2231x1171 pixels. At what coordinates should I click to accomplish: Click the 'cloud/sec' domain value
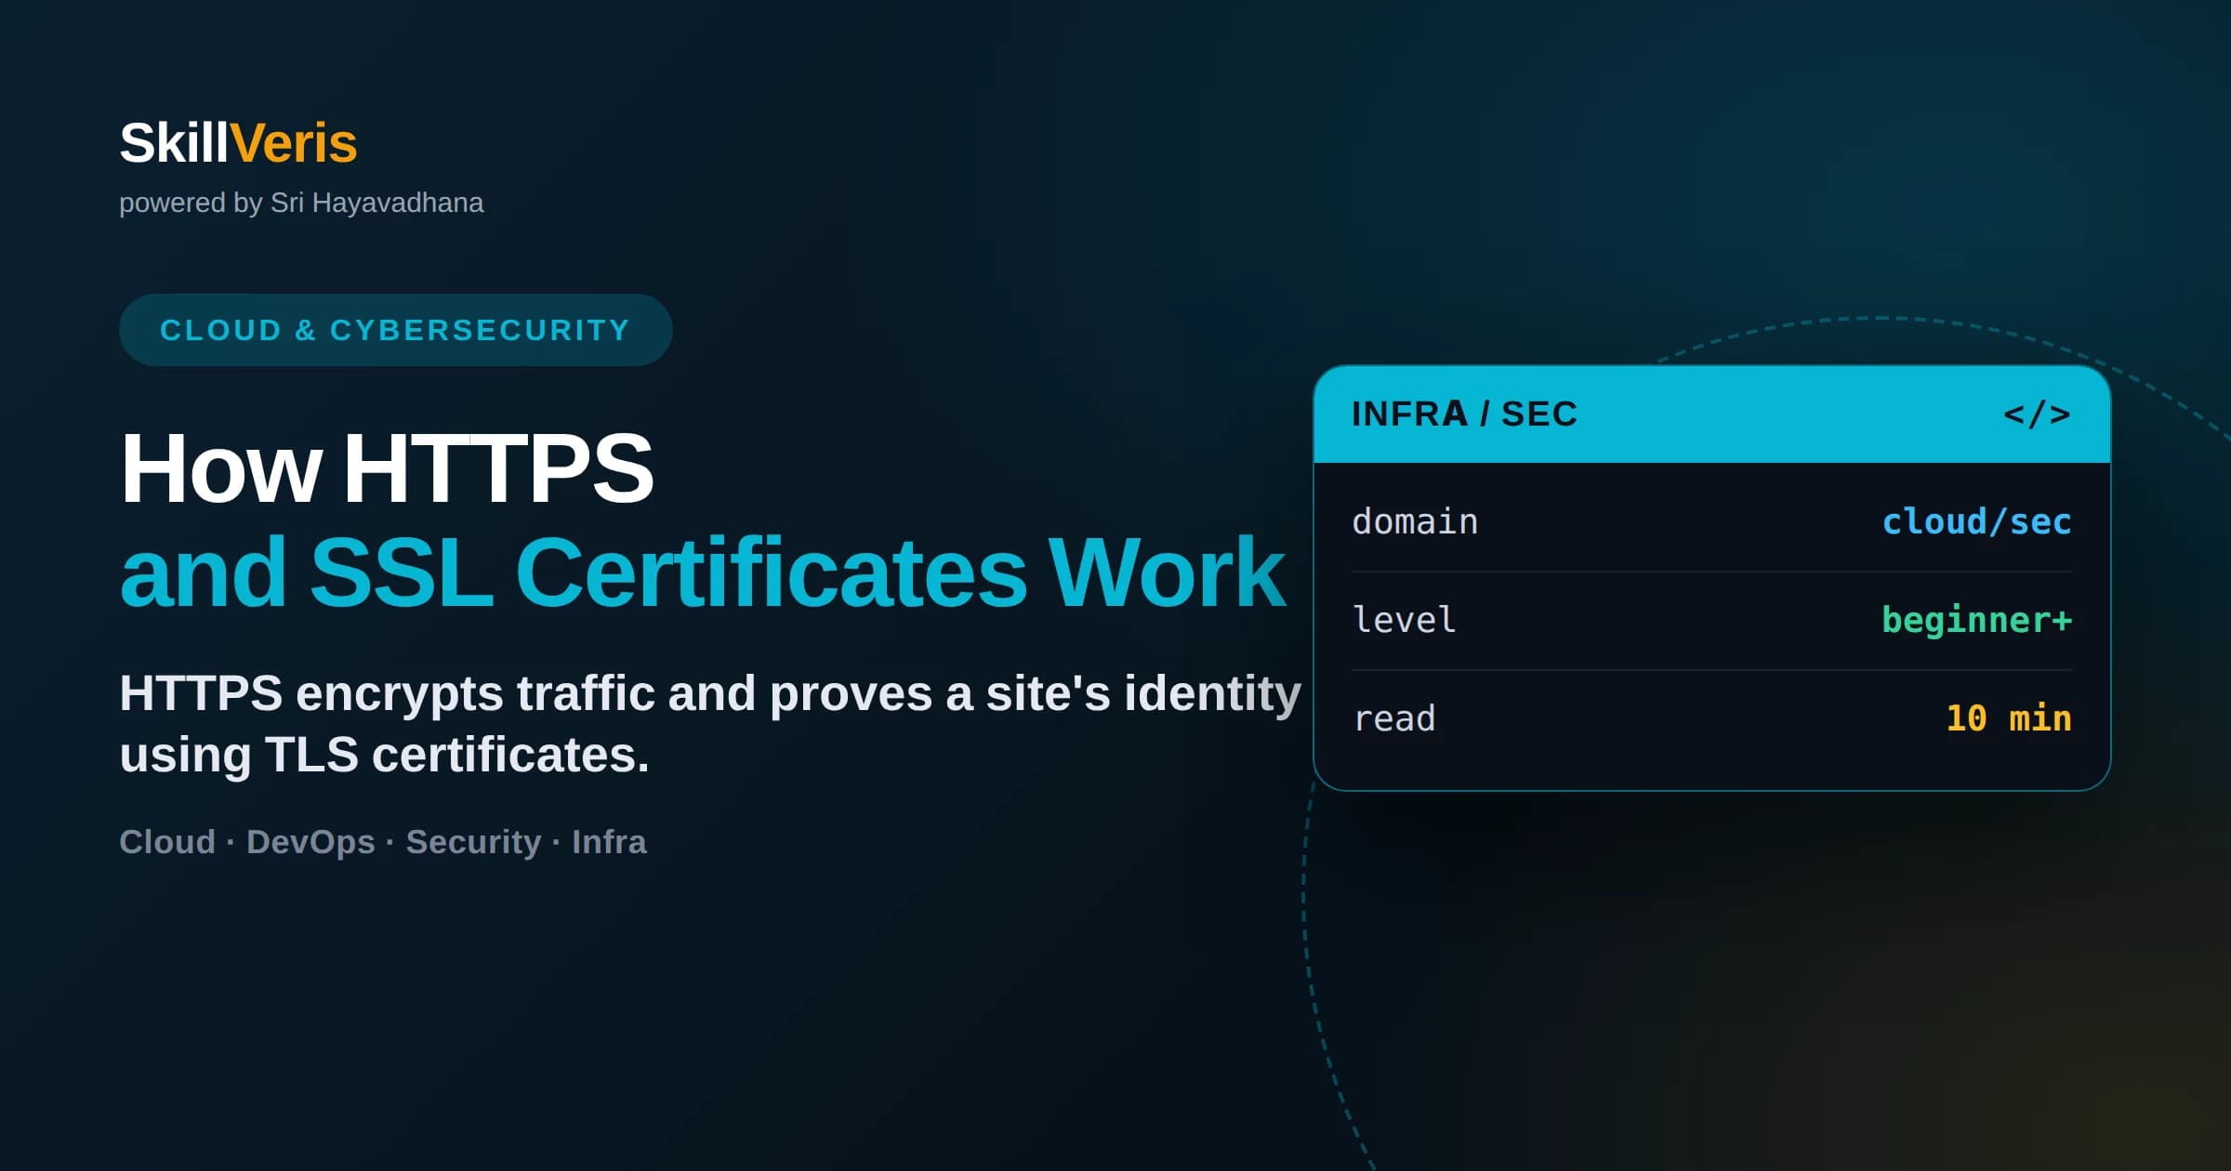[x=1976, y=521]
